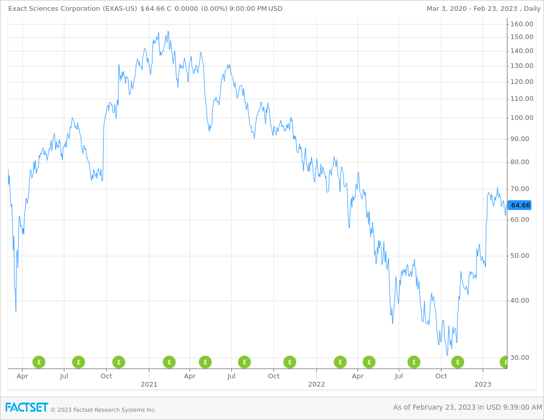Click the earnings marker between Apr and Jul 2020

click(39, 362)
